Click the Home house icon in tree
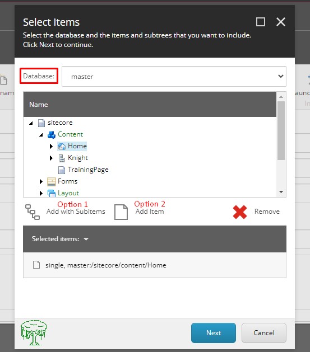 tap(62, 147)
